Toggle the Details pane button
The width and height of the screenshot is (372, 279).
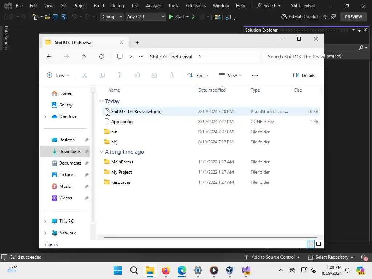pos(304,76)
